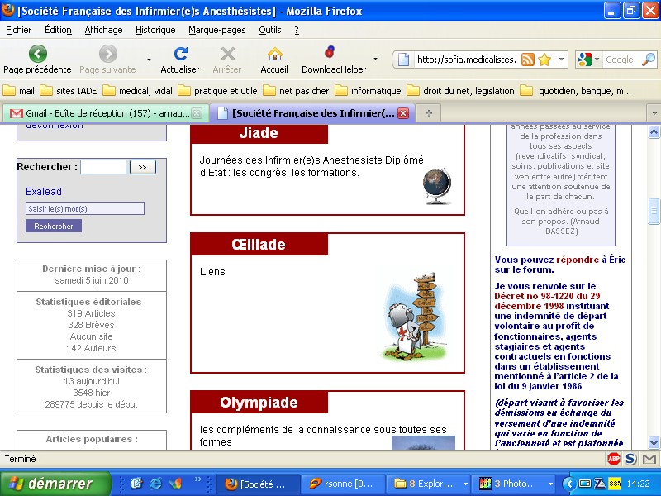Expand the address bar history dropdown

click(562, 60)
